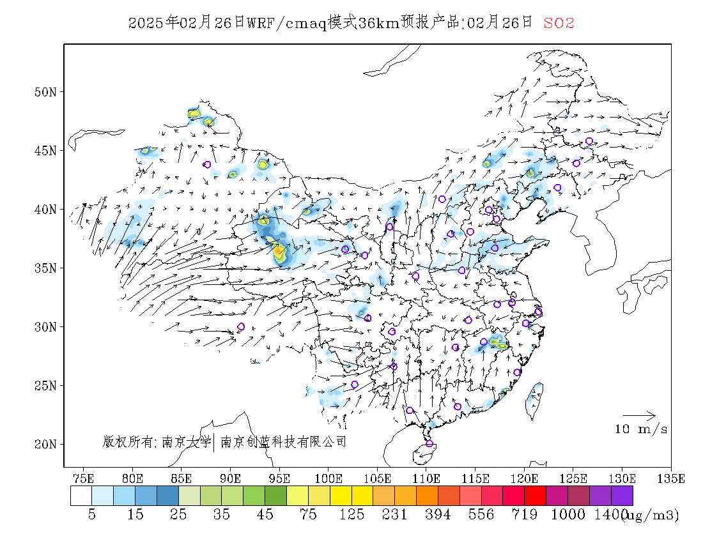Image resolution: width=703 pixels, height=543 pixels.
Task: Click the 100E longitude label
Action: click(328, 478)
